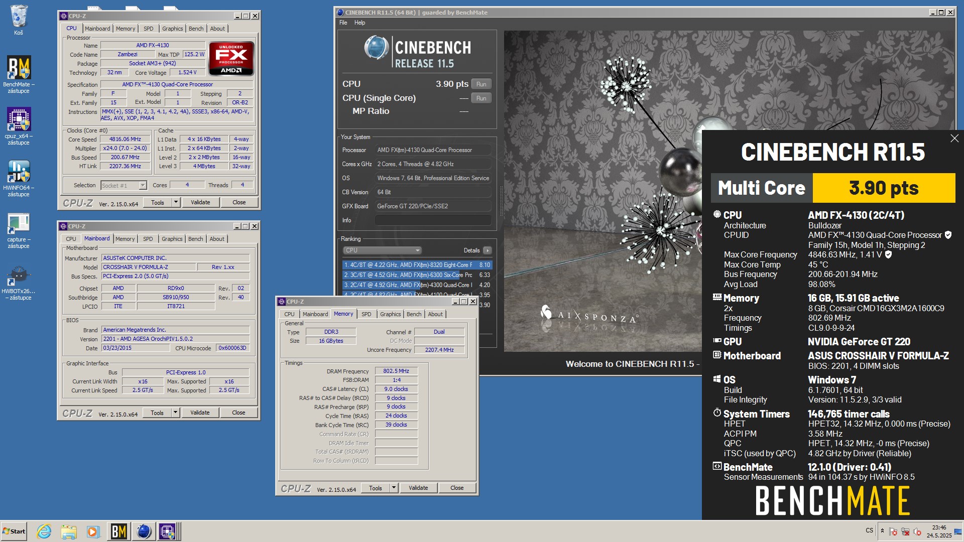
Task: Click Validate in the Mainboard CPU-Z window
Action: click(x=200, y=413)
